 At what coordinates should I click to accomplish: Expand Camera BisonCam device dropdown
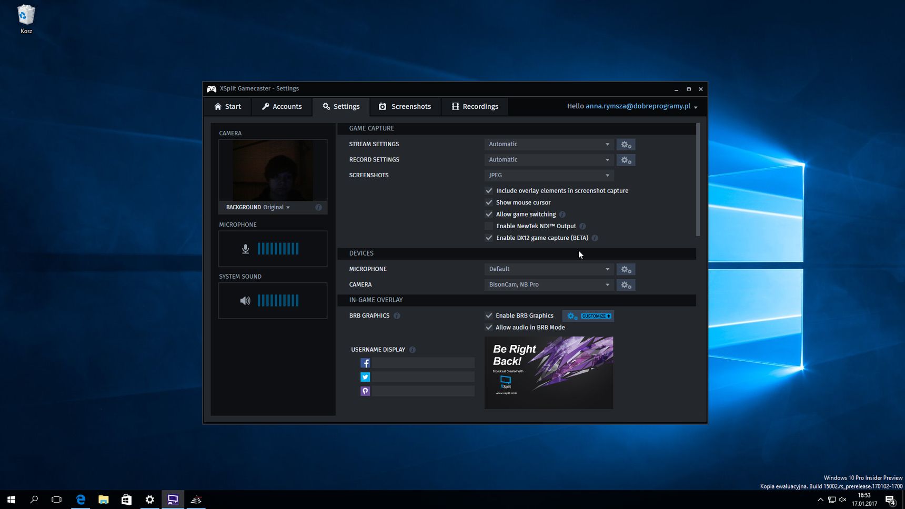point(549,284)
